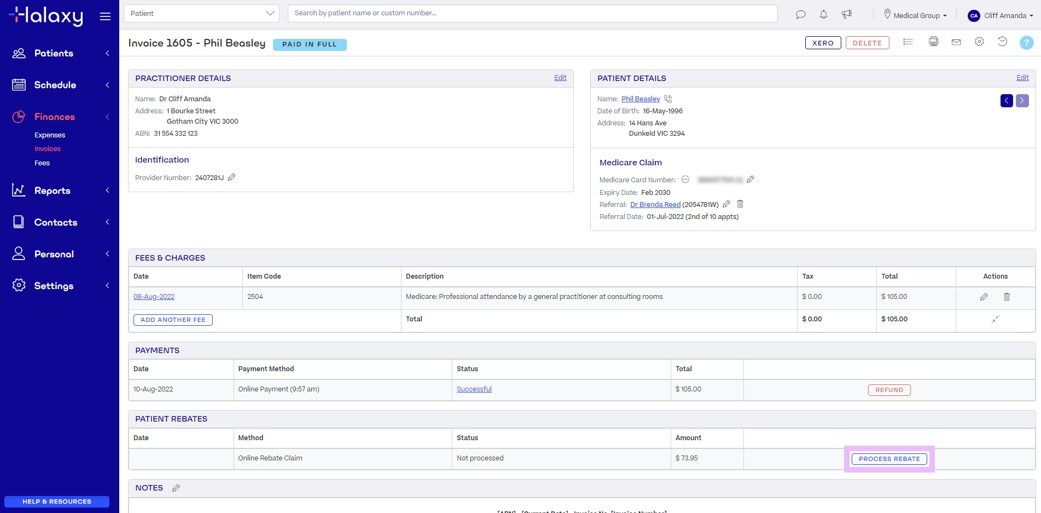Toggle Medicare card number visibility icon
1041x513 pixels.
685,180
